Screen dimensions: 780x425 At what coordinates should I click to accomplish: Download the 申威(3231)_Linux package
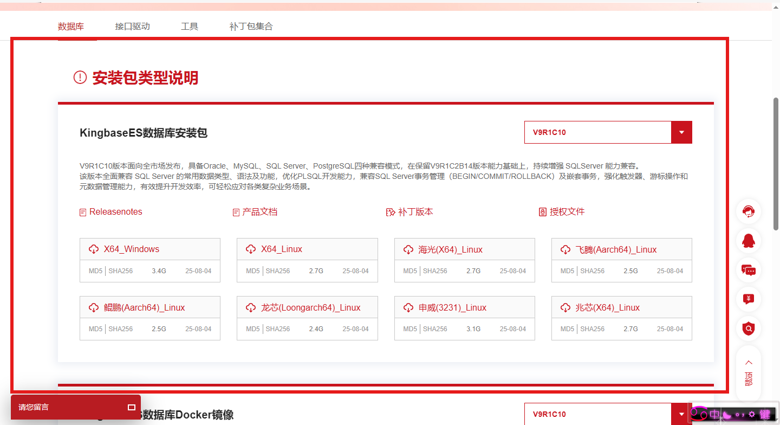453,307
